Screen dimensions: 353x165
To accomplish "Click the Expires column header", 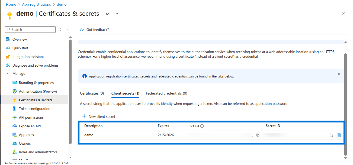I will click(x=163, y=126).
